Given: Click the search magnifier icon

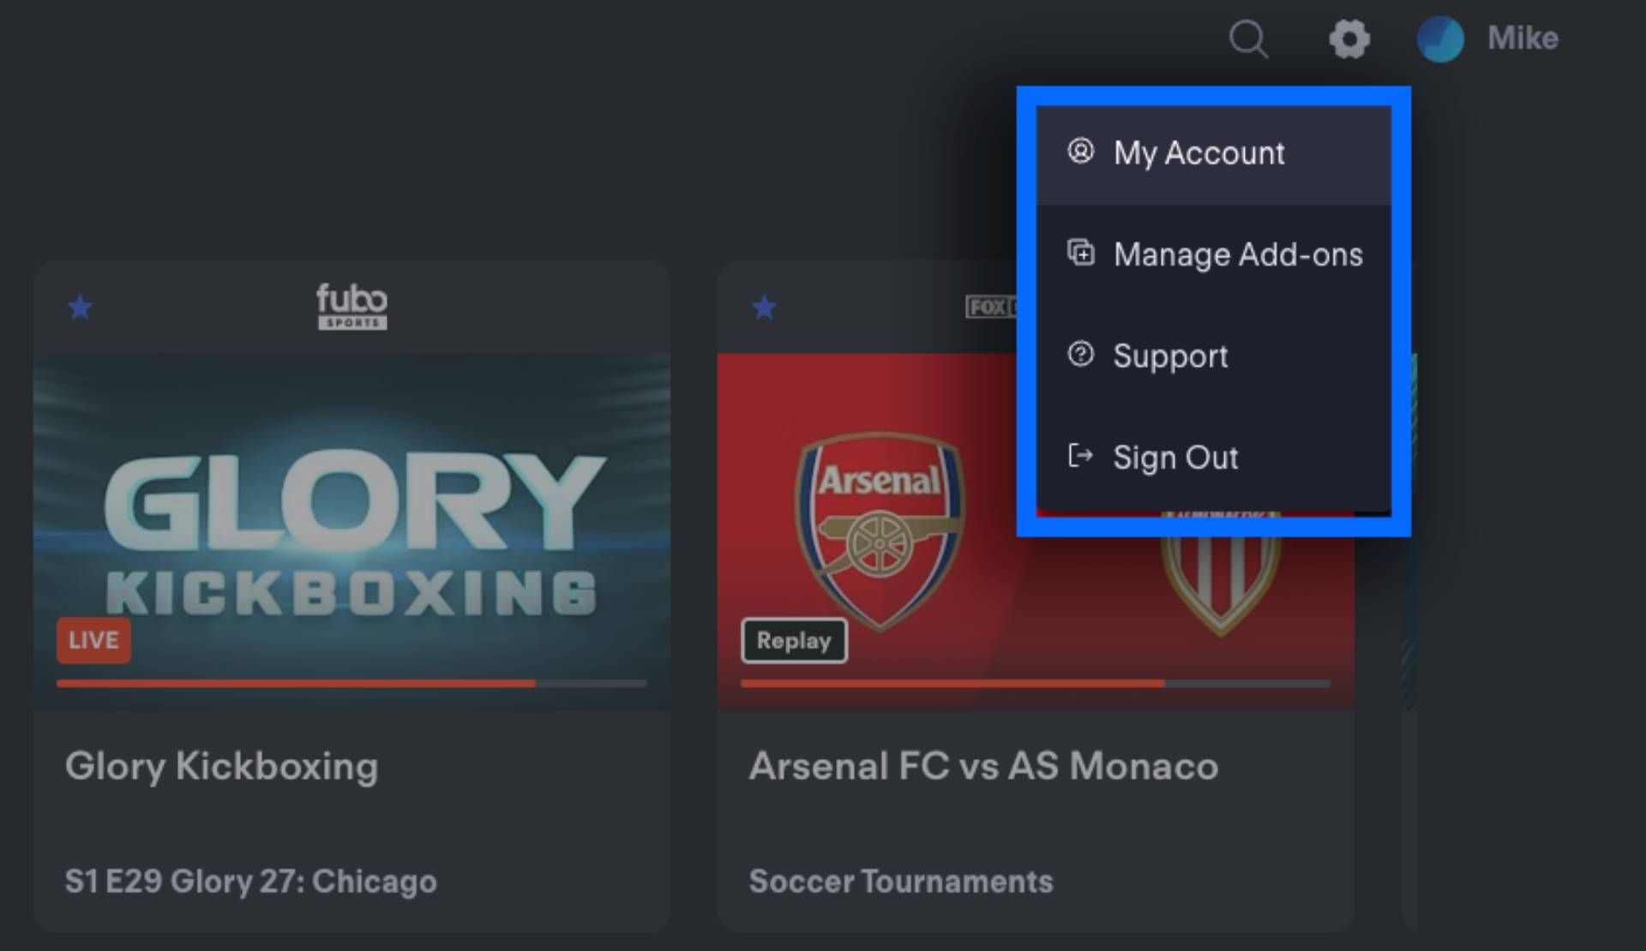Looking at the screenshot, I should [1248, 39].
